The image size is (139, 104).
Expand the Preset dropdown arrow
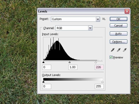[x=98, y=19]
